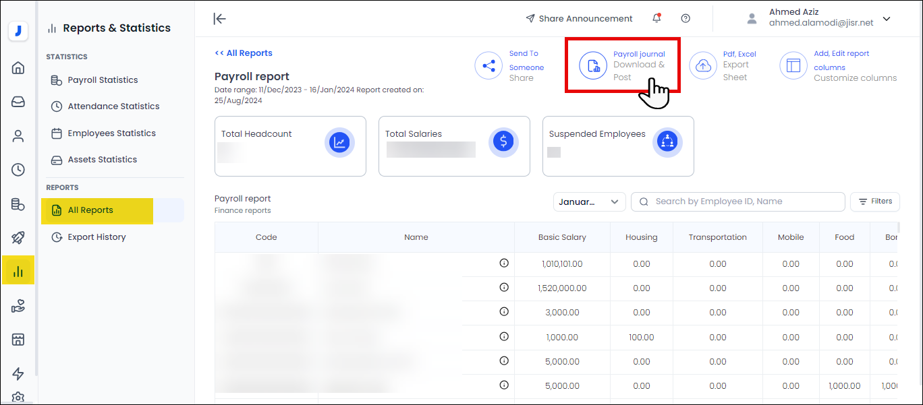Screen dimensions: 923x405
Task: Collapse the sidebar with arrow icon
Action: 219,18
